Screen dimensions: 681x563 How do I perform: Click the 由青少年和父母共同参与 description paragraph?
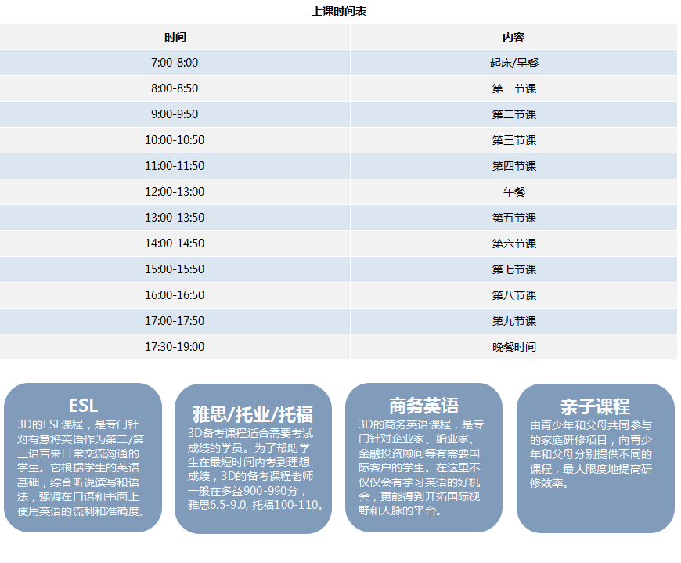click(591, 454)
